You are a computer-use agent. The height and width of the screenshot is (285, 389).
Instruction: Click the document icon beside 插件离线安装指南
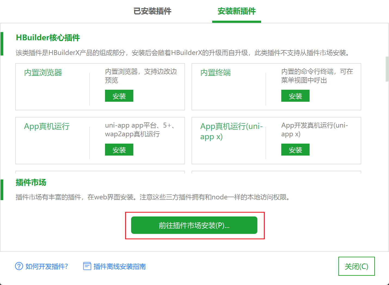[87, 267]
